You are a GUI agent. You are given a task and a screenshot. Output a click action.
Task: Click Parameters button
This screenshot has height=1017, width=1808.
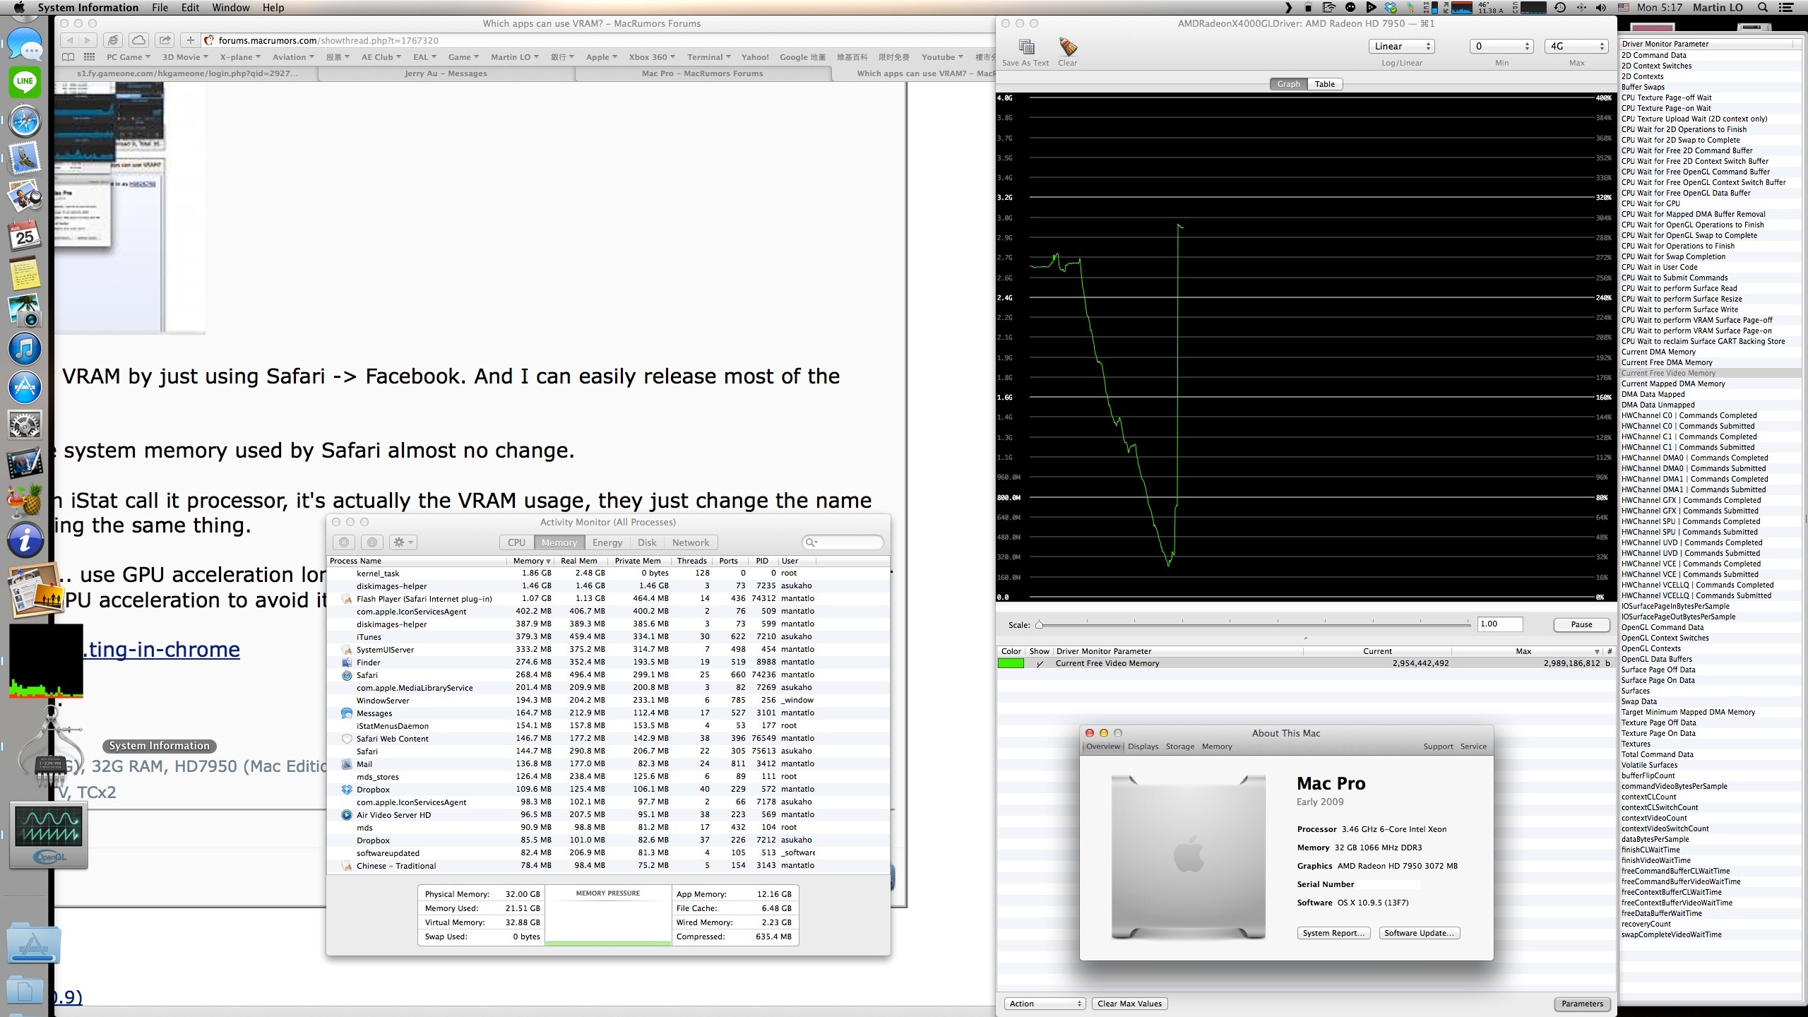click(x=1582, y=1004)
